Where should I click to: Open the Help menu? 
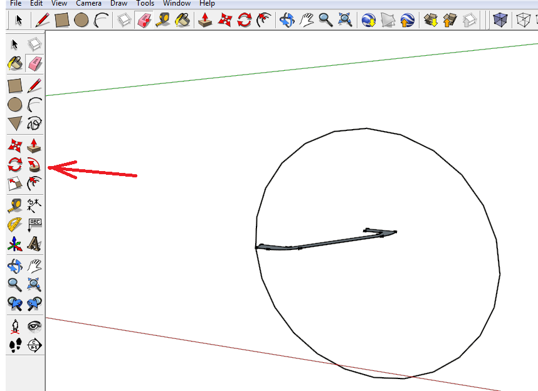[x=208, y=3]
